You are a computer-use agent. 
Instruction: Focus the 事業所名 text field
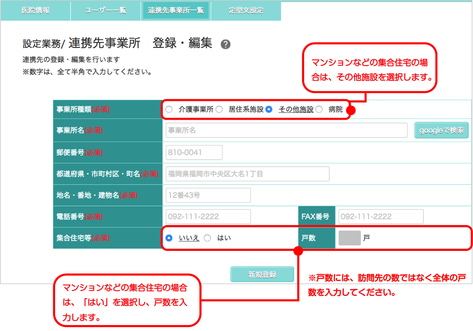(286, 130)
